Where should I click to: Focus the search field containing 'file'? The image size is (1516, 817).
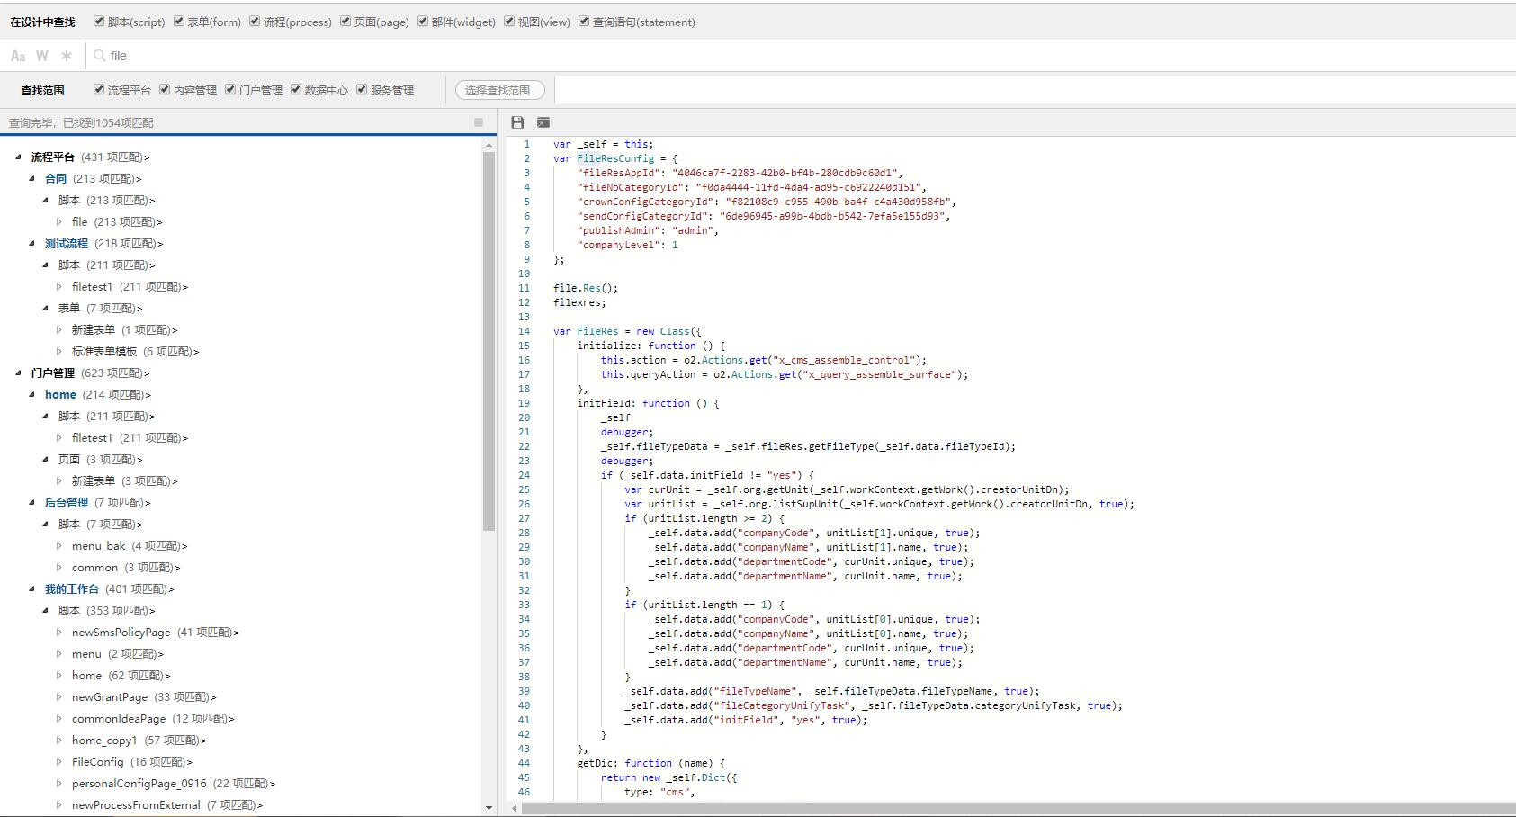click(801, 56)
